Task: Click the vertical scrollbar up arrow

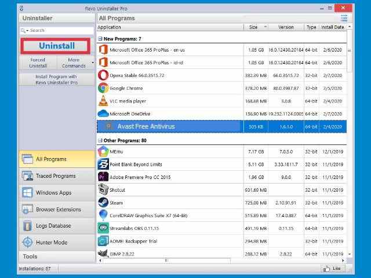Action: click(x=350, y=27)
